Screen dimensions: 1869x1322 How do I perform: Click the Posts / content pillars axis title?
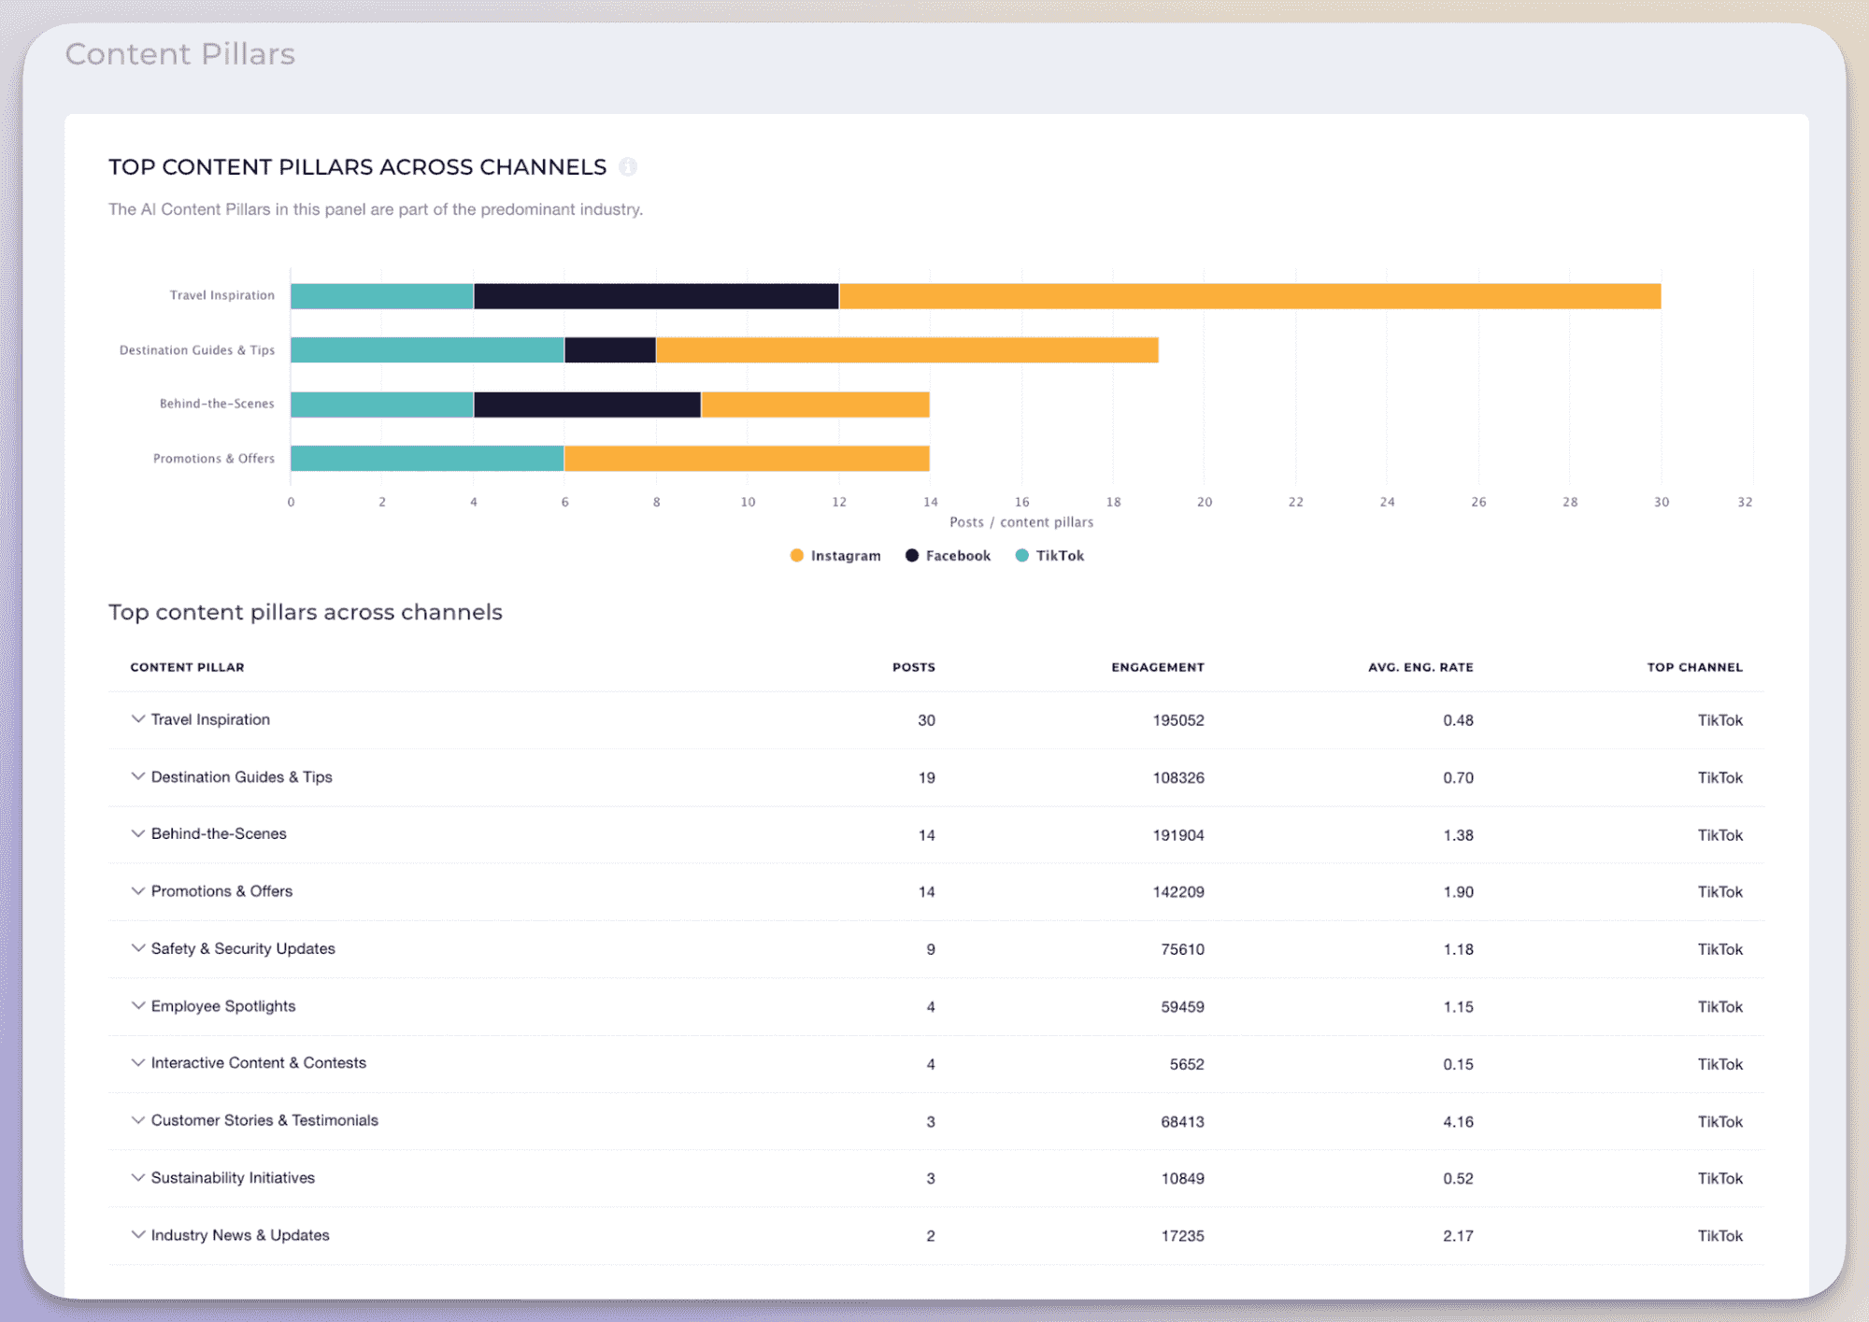point(1021,522)
